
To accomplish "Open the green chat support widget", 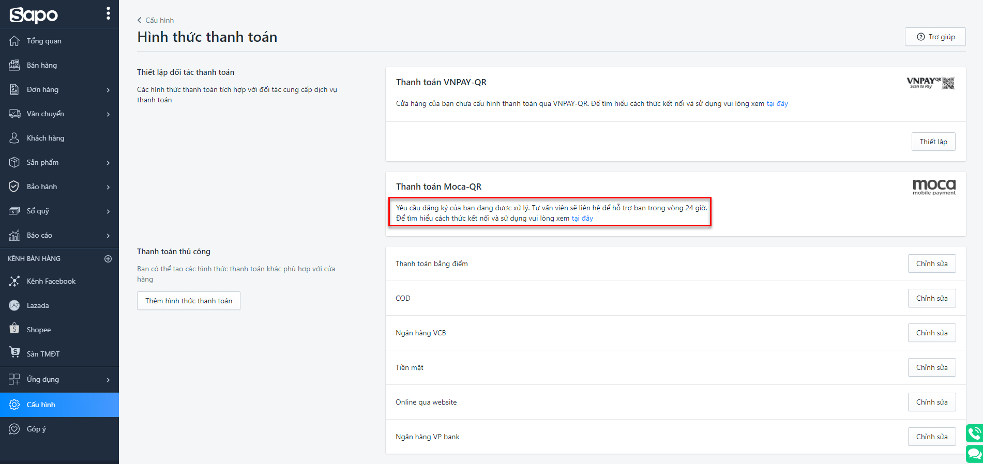I will click(x=974, y=454).
